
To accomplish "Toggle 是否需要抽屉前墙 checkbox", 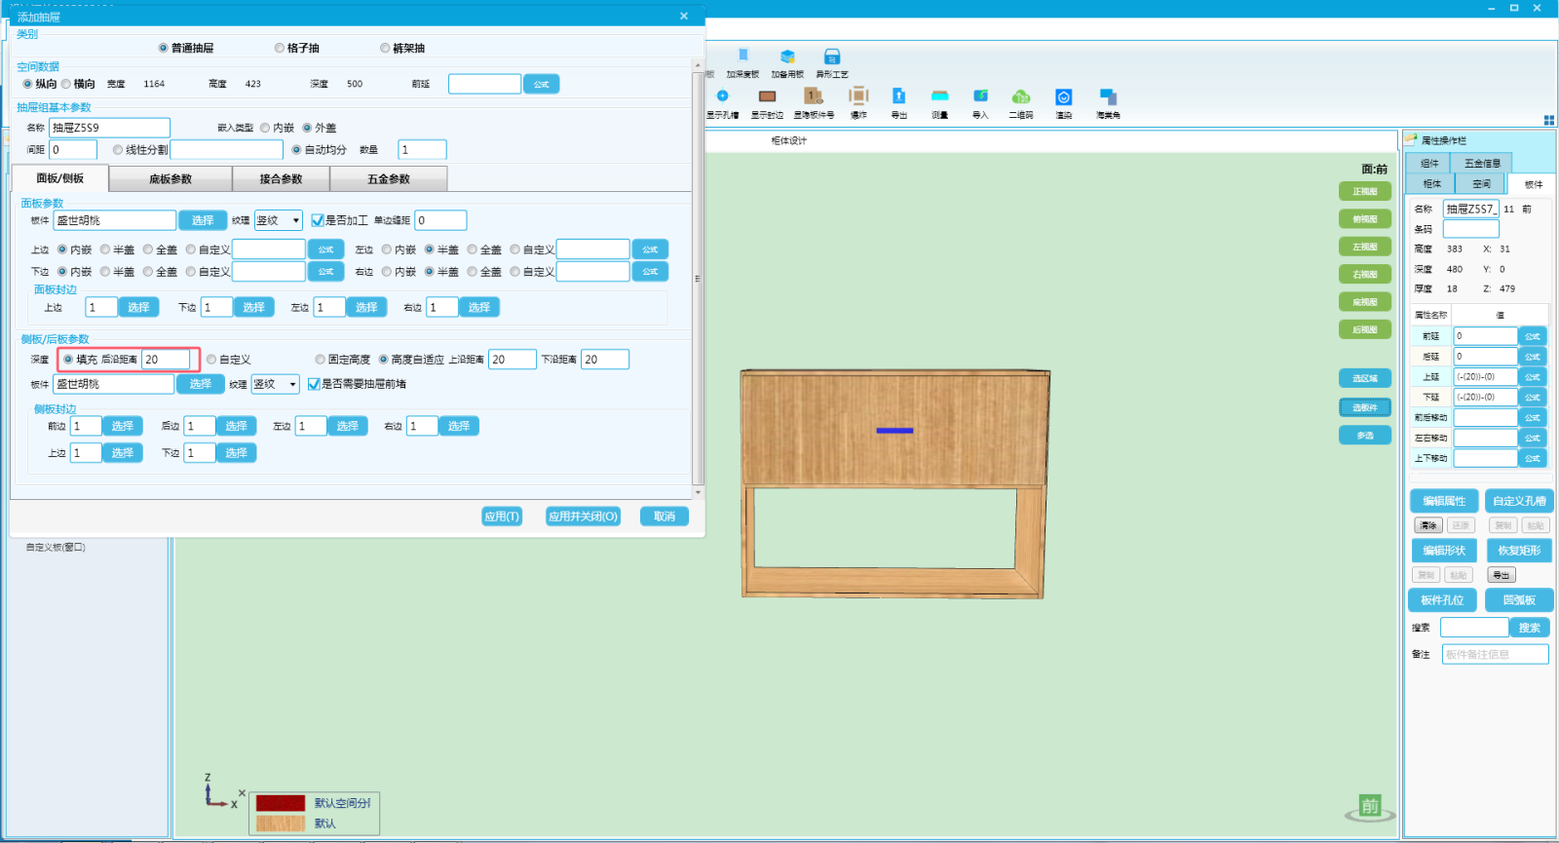I will tap(314, 384).
